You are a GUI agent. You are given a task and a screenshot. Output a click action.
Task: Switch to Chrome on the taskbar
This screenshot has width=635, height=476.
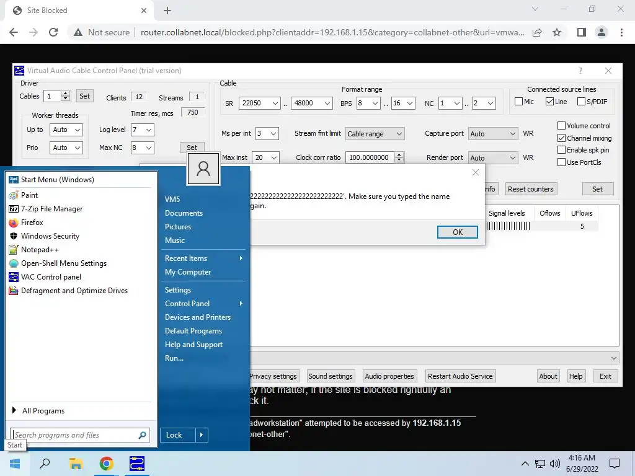(x=106, y=464)
